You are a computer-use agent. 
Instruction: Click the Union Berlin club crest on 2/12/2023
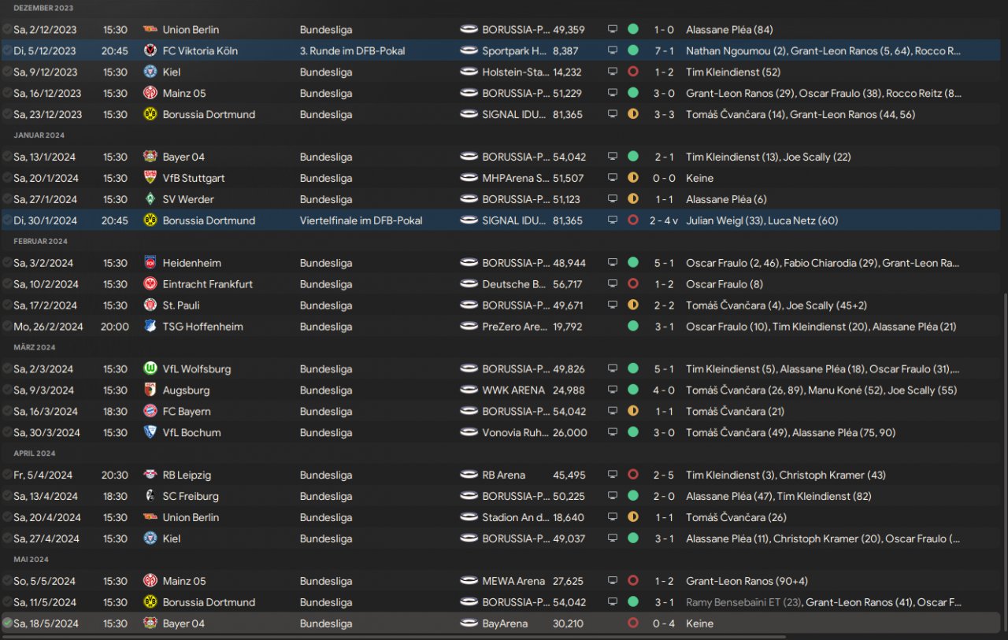click(x=150, y=30)
